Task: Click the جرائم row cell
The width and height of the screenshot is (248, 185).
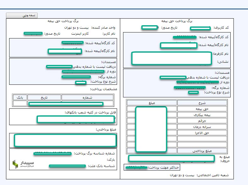Action: [202, 121]
